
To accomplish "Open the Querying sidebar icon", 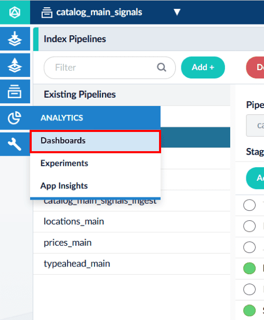I will pyautogui.click(x=15, y=65).
